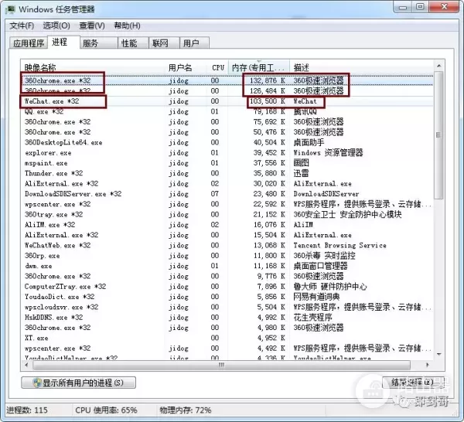The height and width of the screenshot is (422, 464).
Task: Open the 查看(V) menu
Action: (x=92, y=26)
